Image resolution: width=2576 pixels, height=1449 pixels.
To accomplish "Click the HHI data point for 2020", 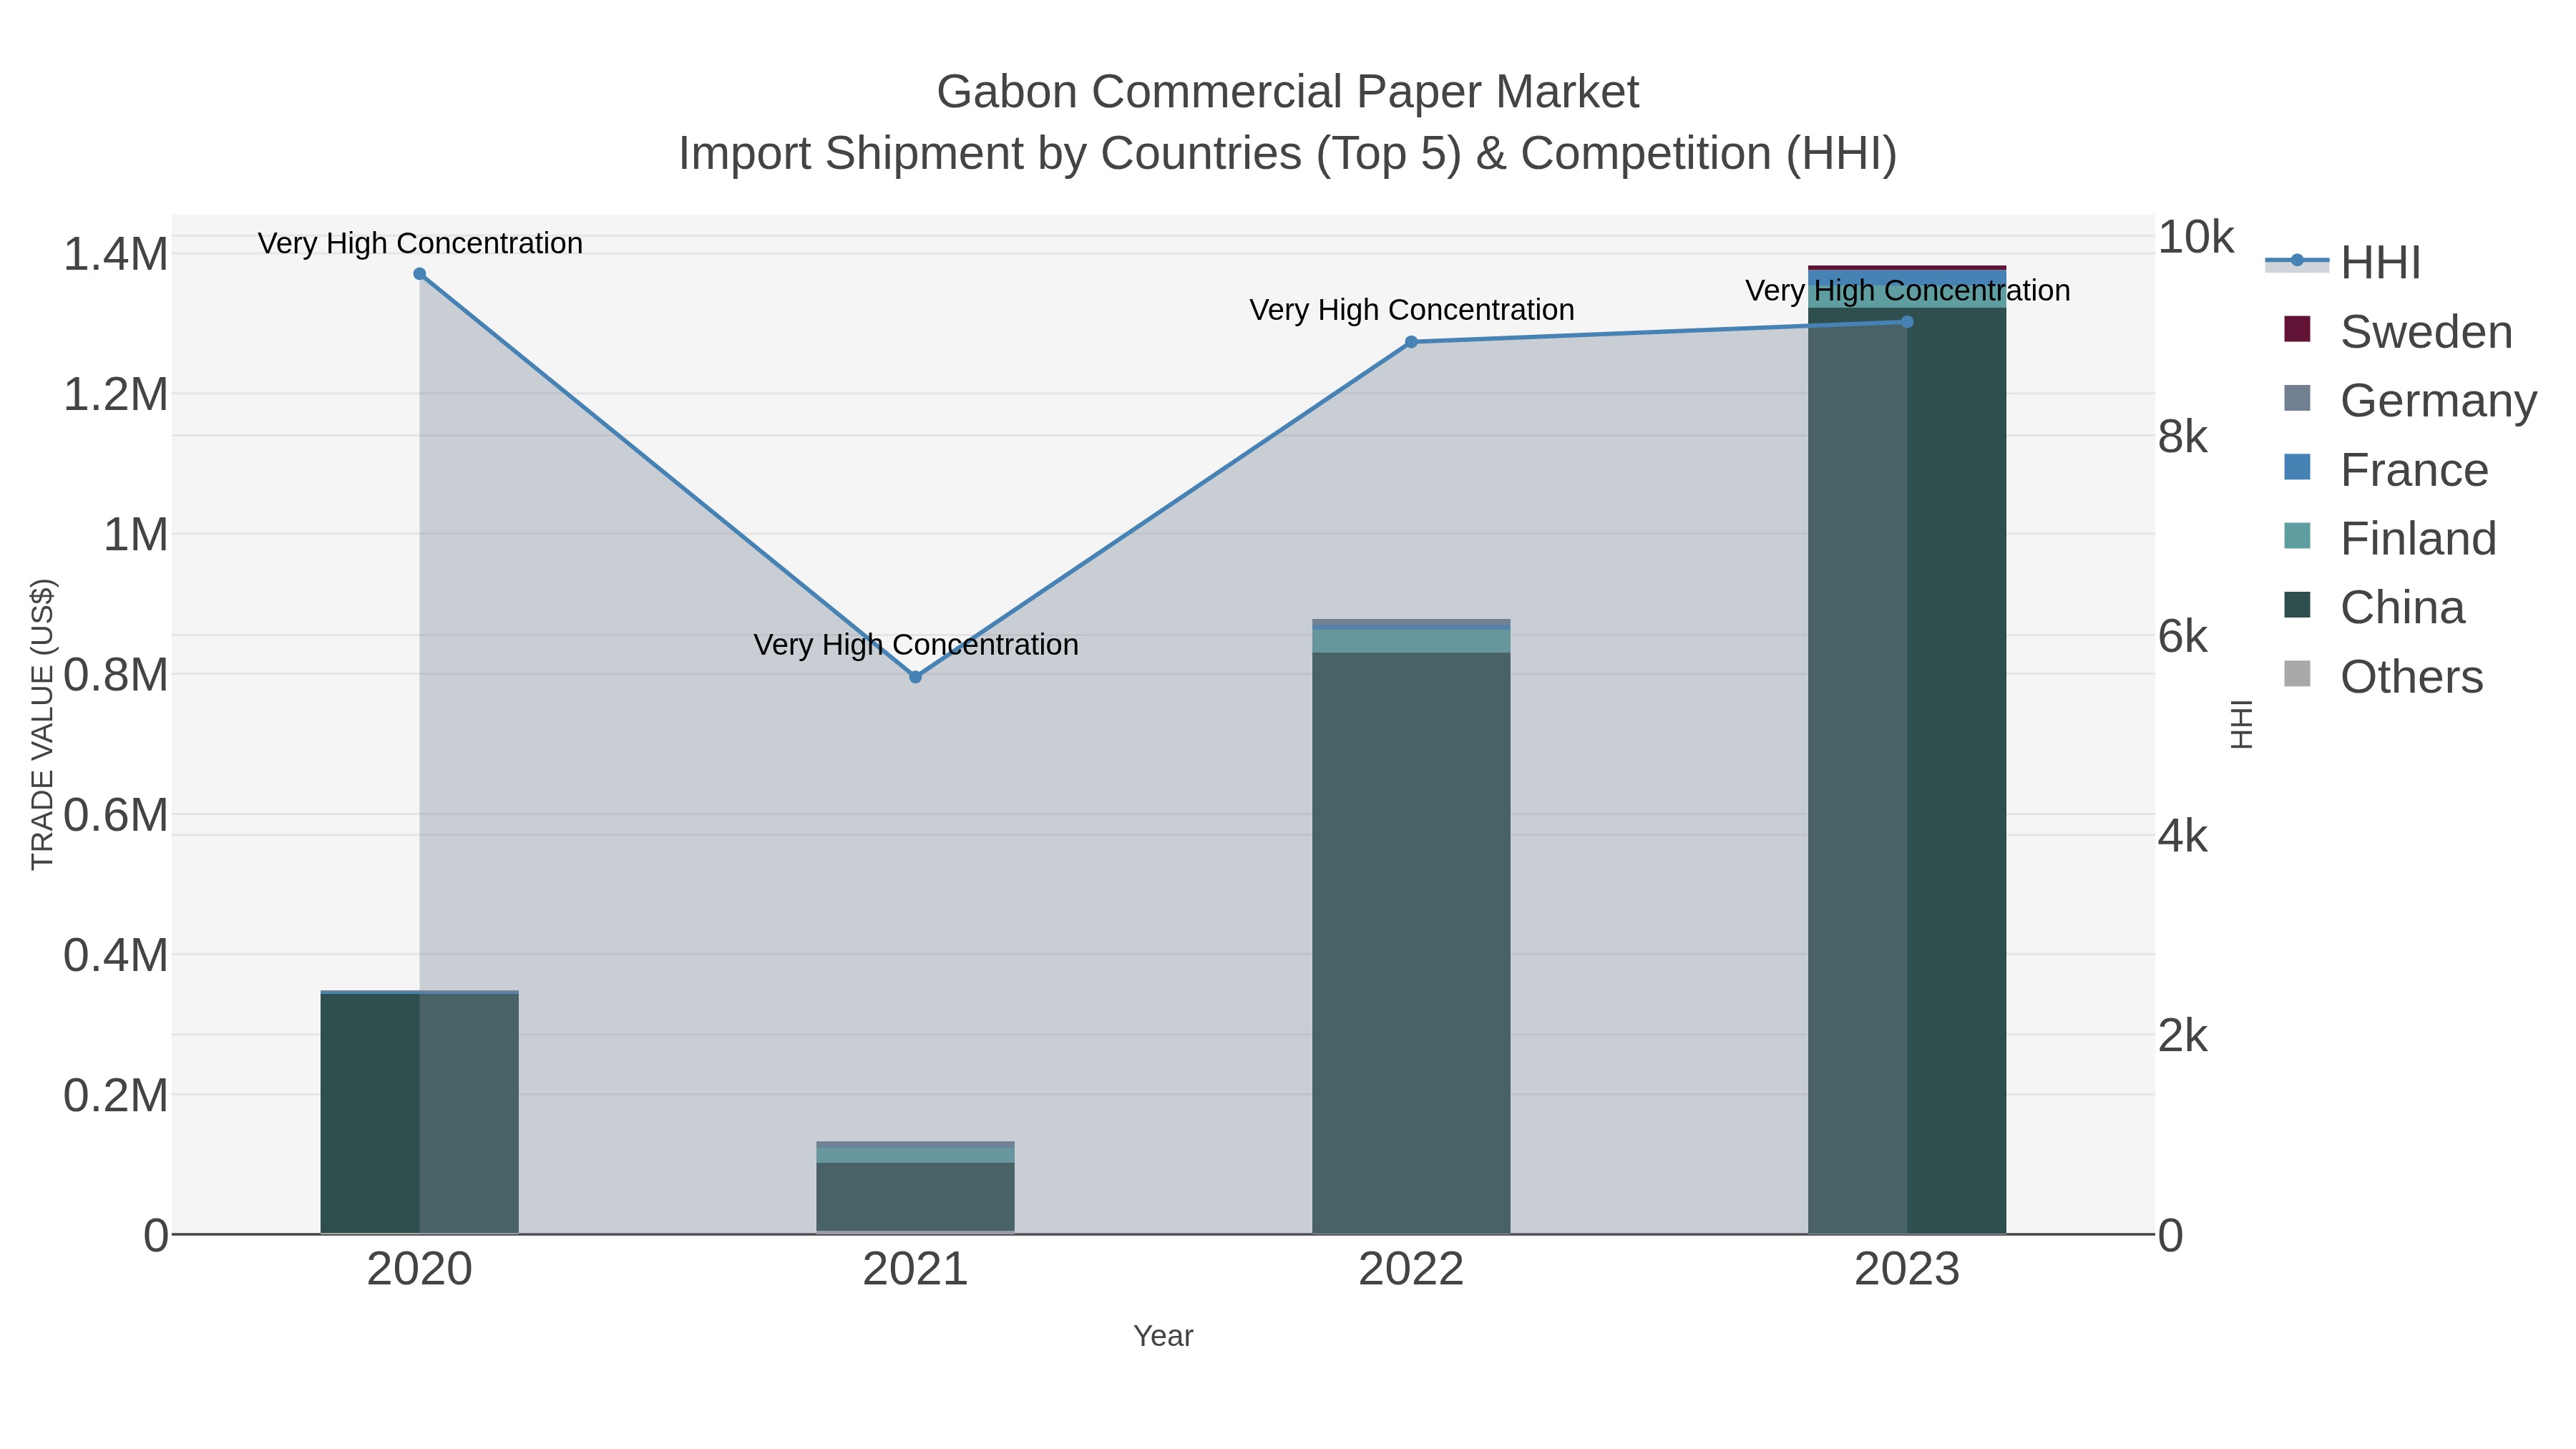I will (x=420, y=274).
